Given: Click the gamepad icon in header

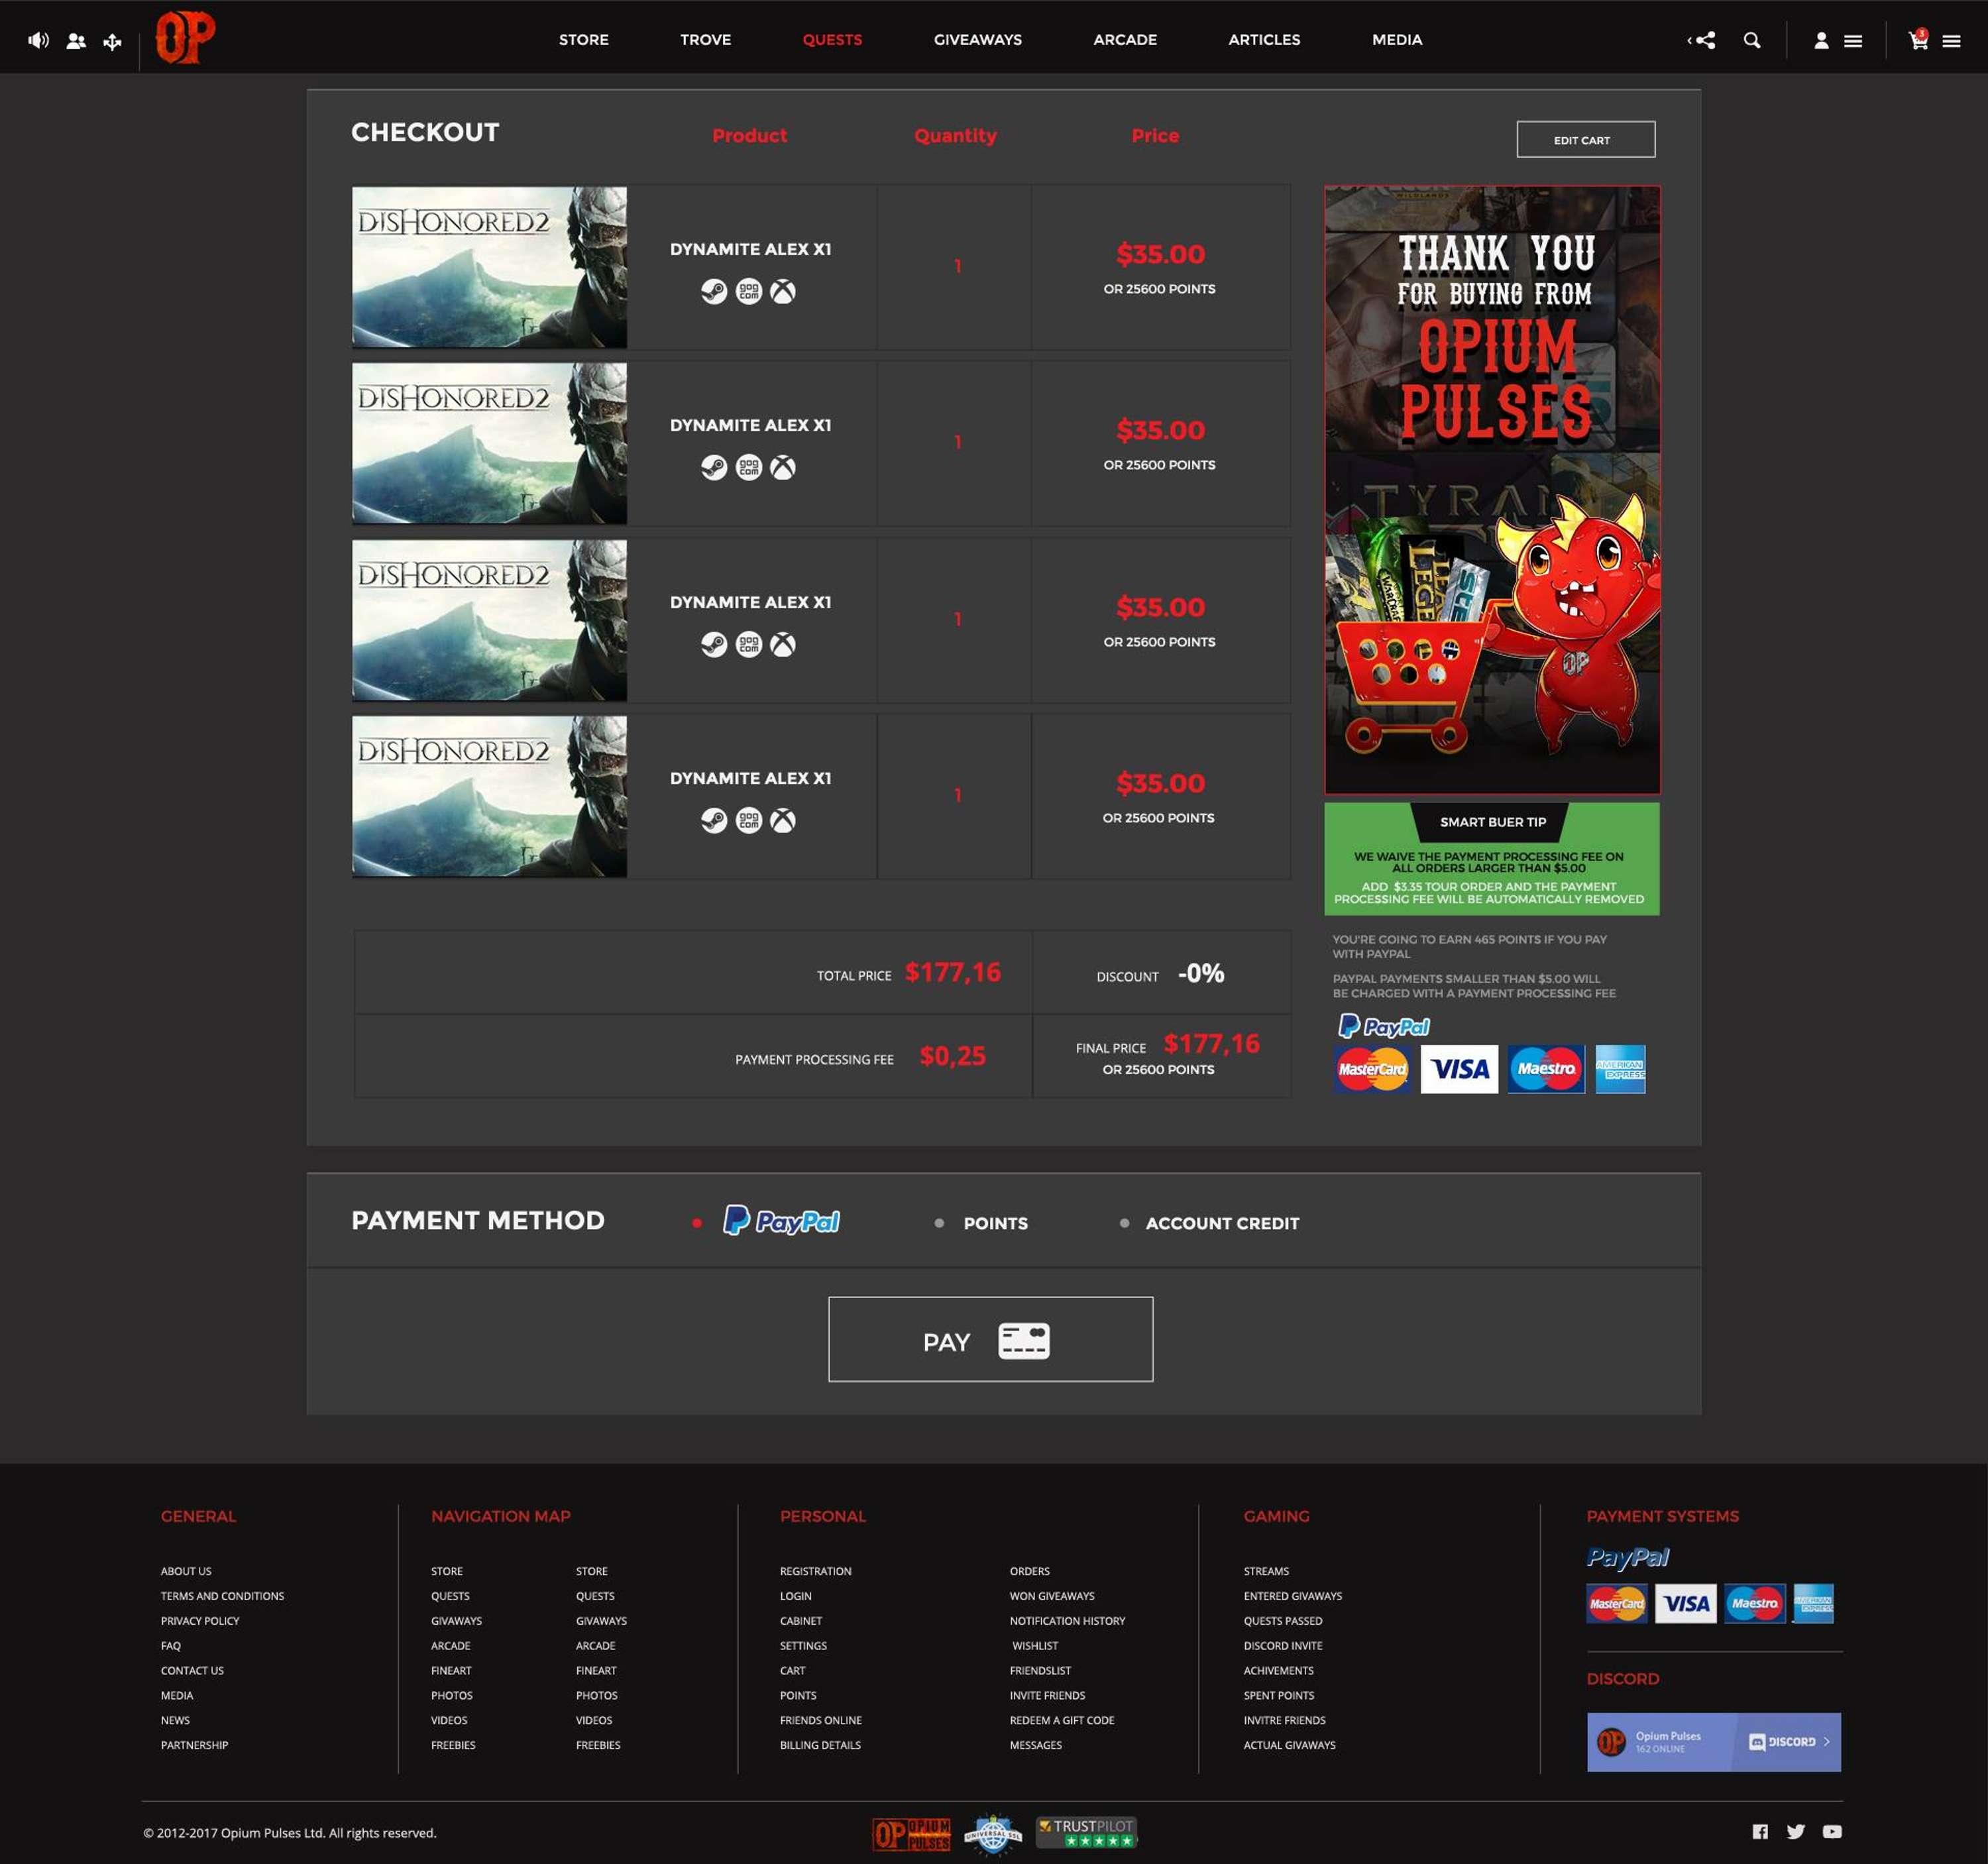Looking at the screenshot, I should pyautogui.click(x=112, y=41).
